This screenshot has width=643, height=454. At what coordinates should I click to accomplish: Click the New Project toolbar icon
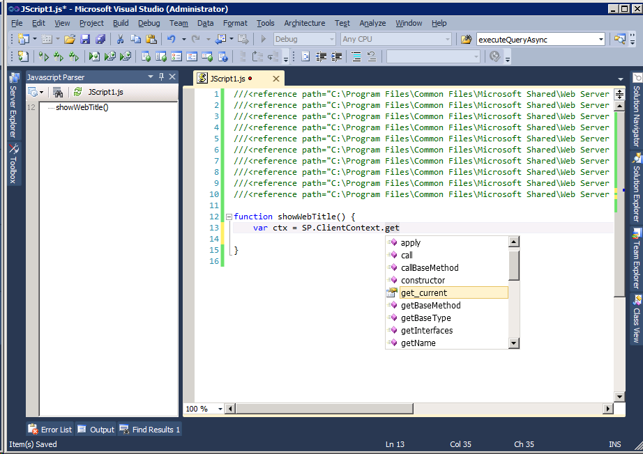[x=24, y=39]
